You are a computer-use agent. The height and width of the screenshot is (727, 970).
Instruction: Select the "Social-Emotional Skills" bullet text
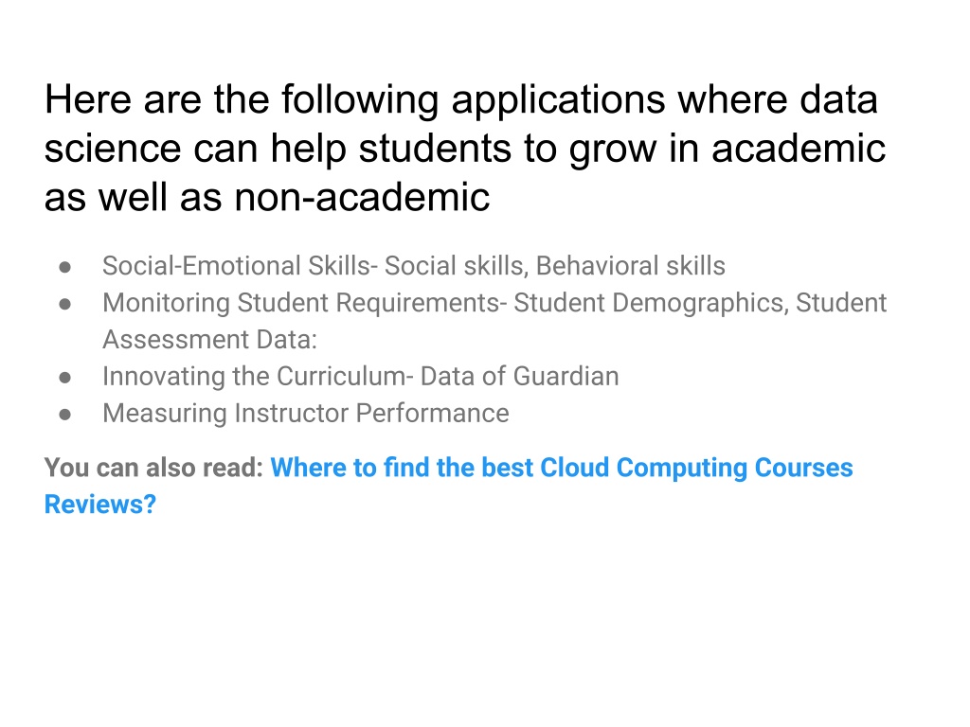(x=236, y=266)
